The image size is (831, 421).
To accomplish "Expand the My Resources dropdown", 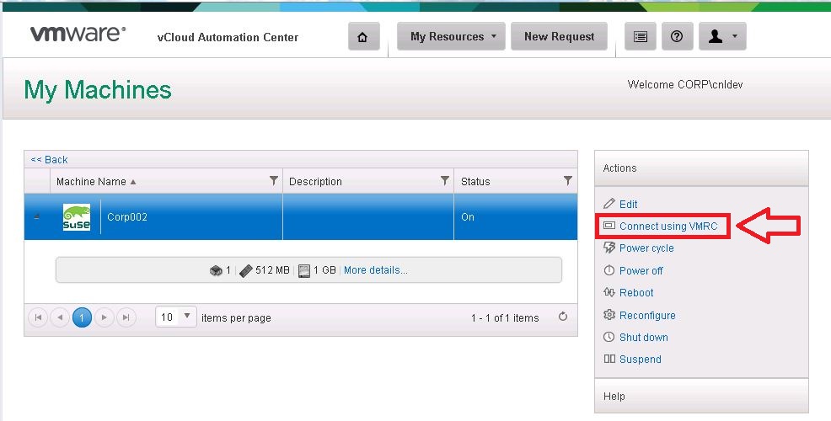I will pos(451,36).
